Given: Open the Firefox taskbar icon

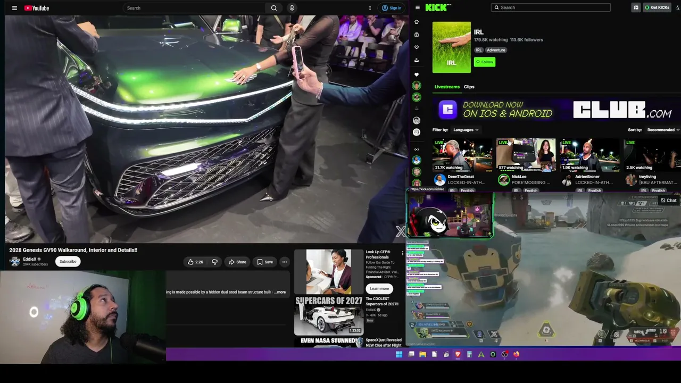Looking at the screenshot, I should [516, 354].
